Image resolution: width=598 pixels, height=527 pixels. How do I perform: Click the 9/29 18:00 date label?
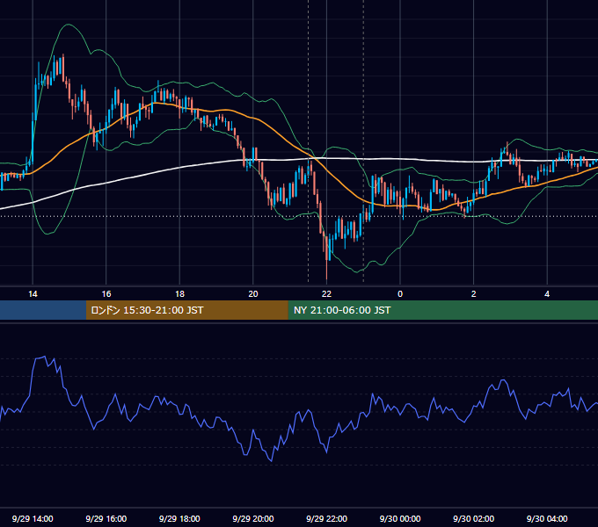click(x=179, y=518)
